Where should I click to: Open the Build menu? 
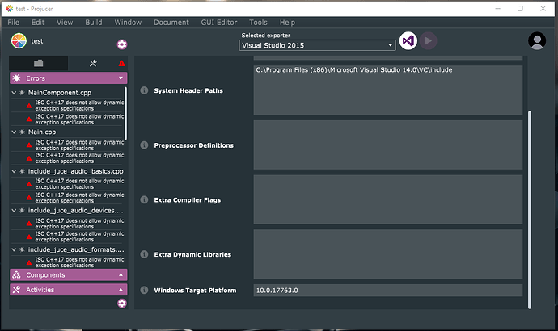(x=94, y=23)
